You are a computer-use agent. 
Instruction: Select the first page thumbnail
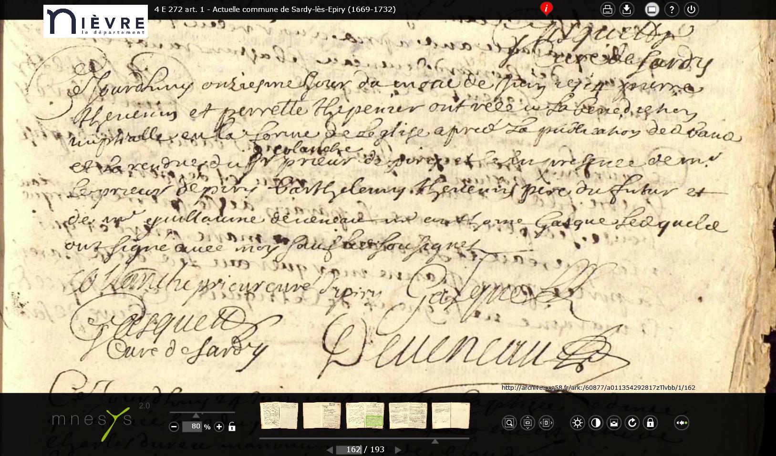[279, 415]
